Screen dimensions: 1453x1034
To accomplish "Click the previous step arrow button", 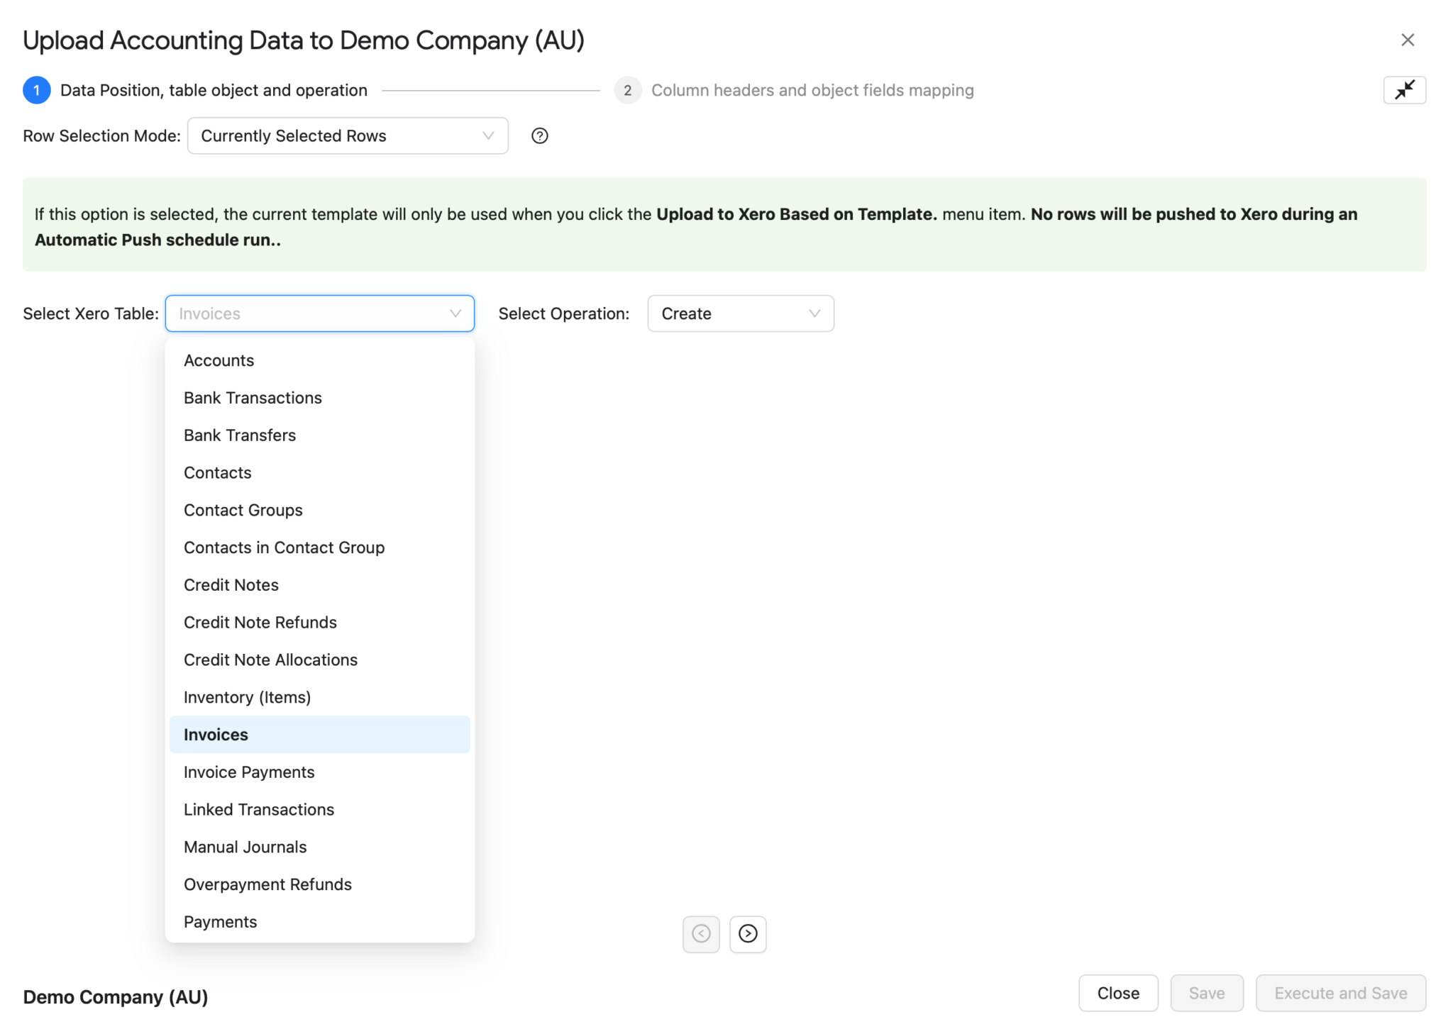I will (701, 933).
